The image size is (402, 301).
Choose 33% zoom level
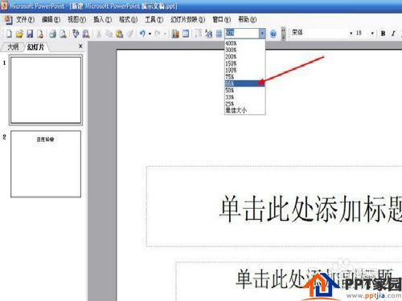coord(245,97)
